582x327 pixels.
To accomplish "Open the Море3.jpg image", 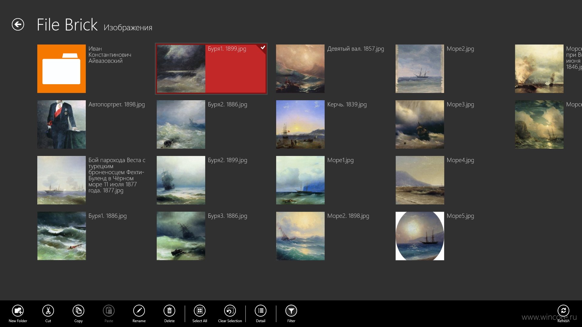I will pos(420,124).
